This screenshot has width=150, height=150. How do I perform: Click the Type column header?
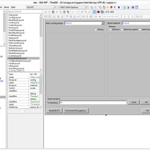coord(18,74)
